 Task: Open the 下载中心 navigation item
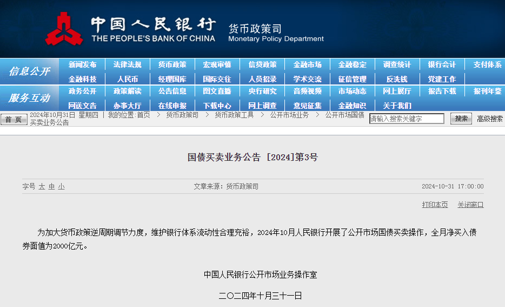pos(217,106)
